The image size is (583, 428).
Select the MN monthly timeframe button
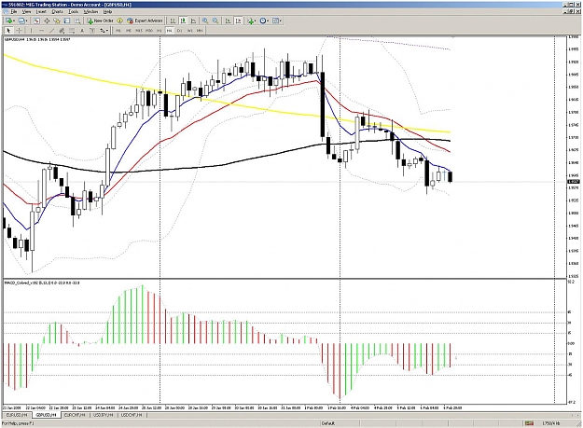(x=200, y=31)
